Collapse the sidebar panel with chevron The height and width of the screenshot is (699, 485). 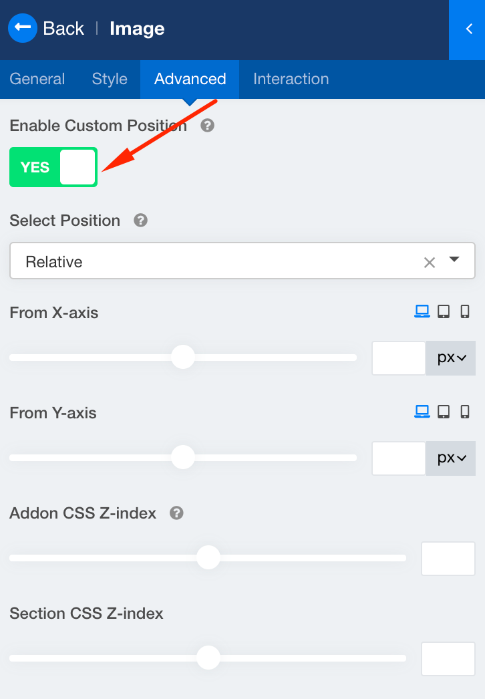(468, 29)
